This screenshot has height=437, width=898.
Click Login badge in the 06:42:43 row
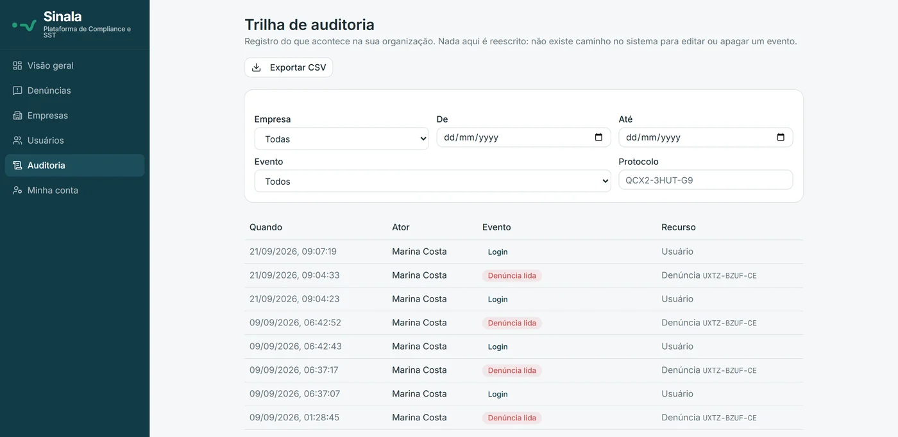[x=498, y=347]
